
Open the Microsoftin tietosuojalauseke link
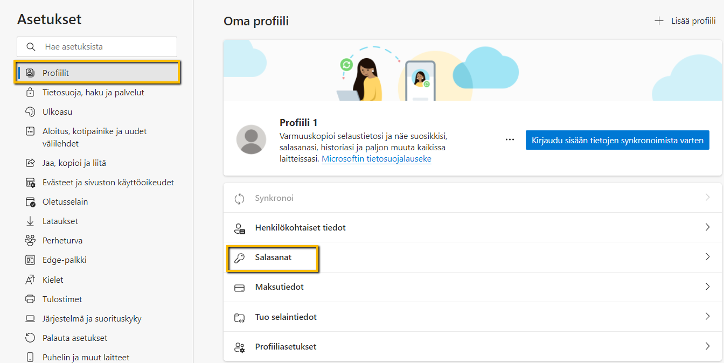[376, 159]
